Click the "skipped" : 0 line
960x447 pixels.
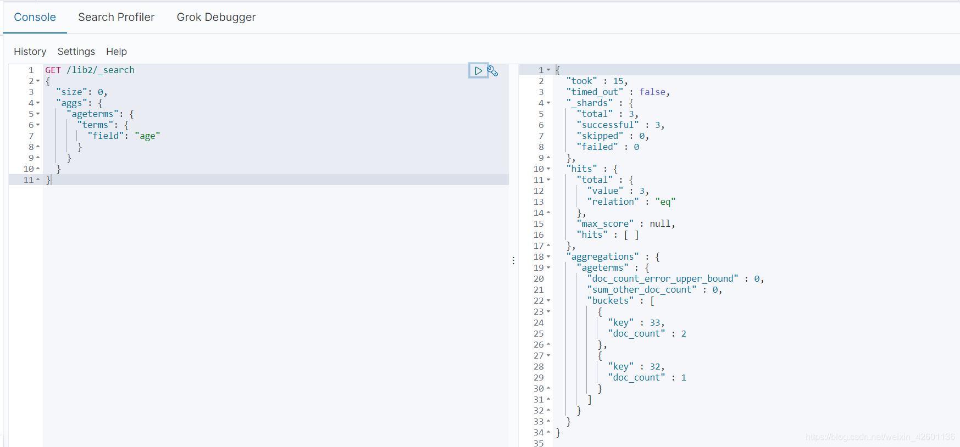613,136
